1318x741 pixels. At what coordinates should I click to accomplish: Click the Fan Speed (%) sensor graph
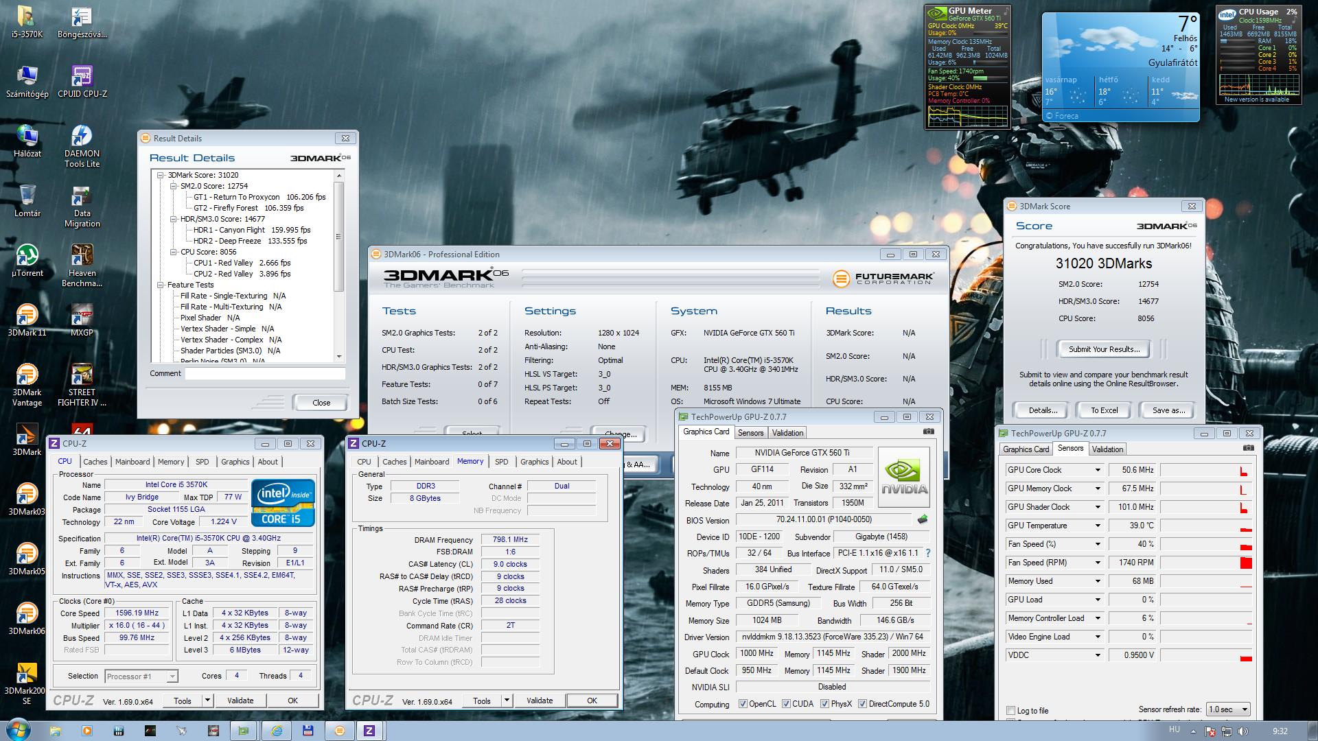coord(1207,544)
